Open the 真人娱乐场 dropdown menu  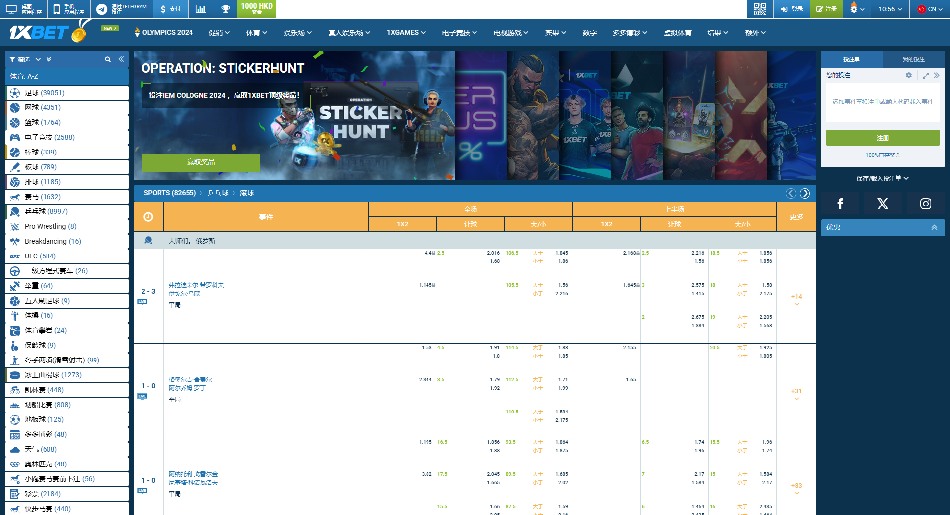point(350,33)
